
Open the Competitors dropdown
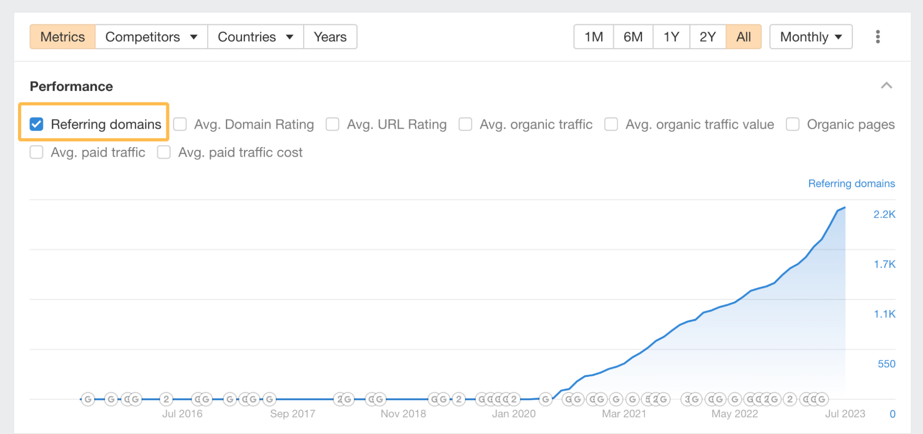(151, 36)
